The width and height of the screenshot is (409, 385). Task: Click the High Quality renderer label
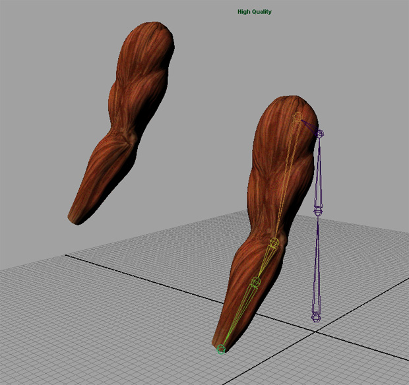[x=255, y=12]
